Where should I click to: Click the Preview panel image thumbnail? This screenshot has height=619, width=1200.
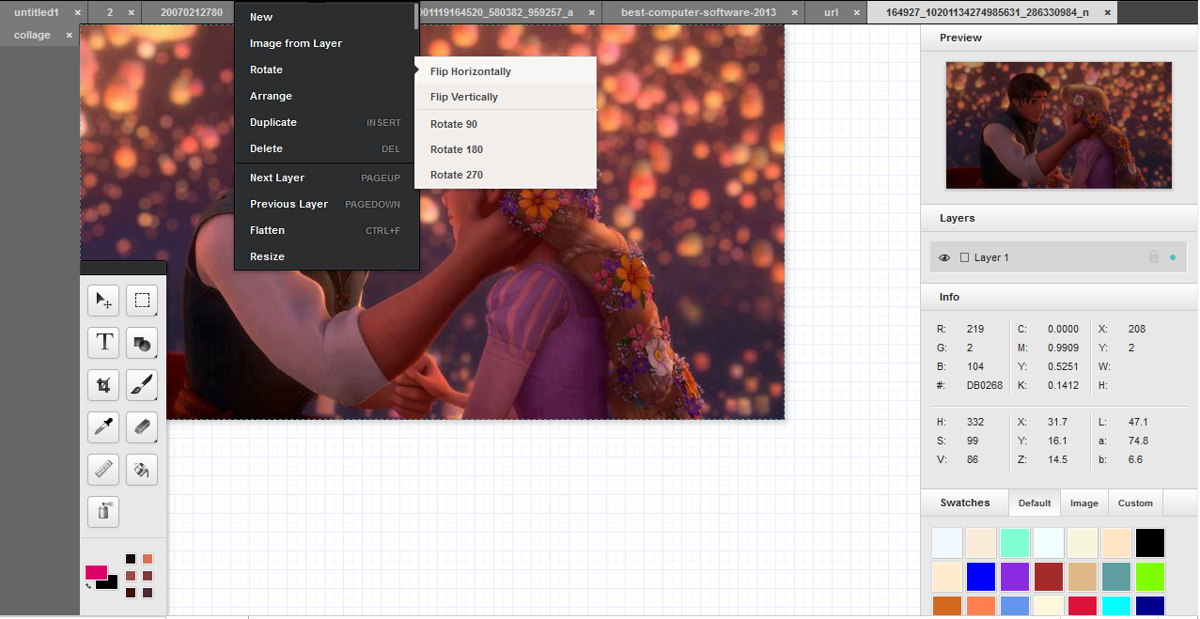click(1059, 125)
